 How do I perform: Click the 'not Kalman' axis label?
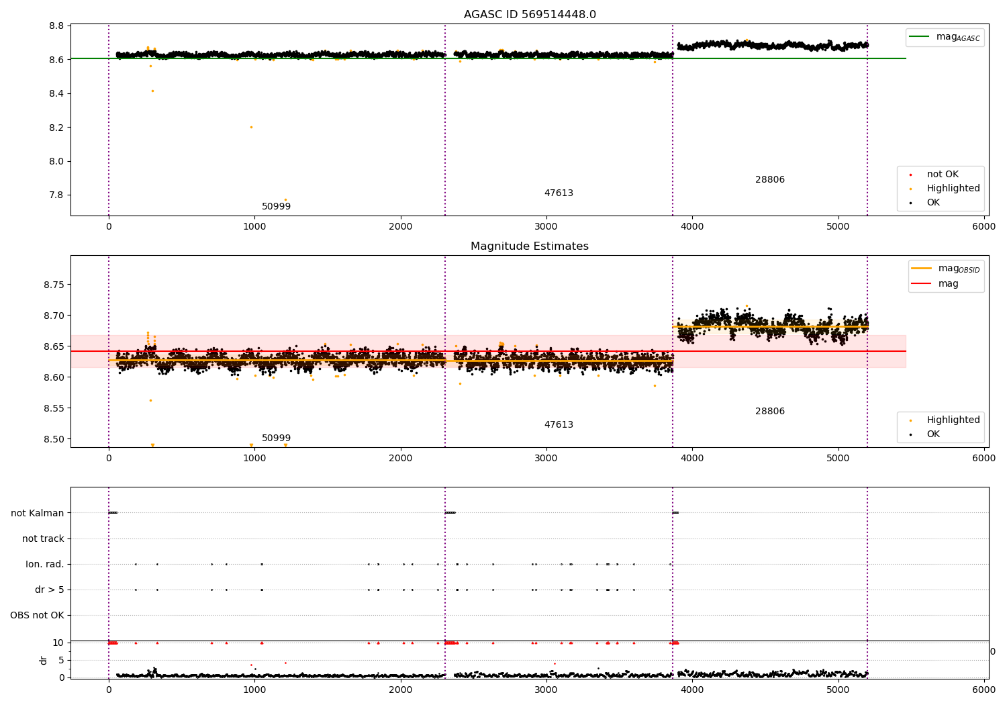pyautogui.click(x=38, y=513)
